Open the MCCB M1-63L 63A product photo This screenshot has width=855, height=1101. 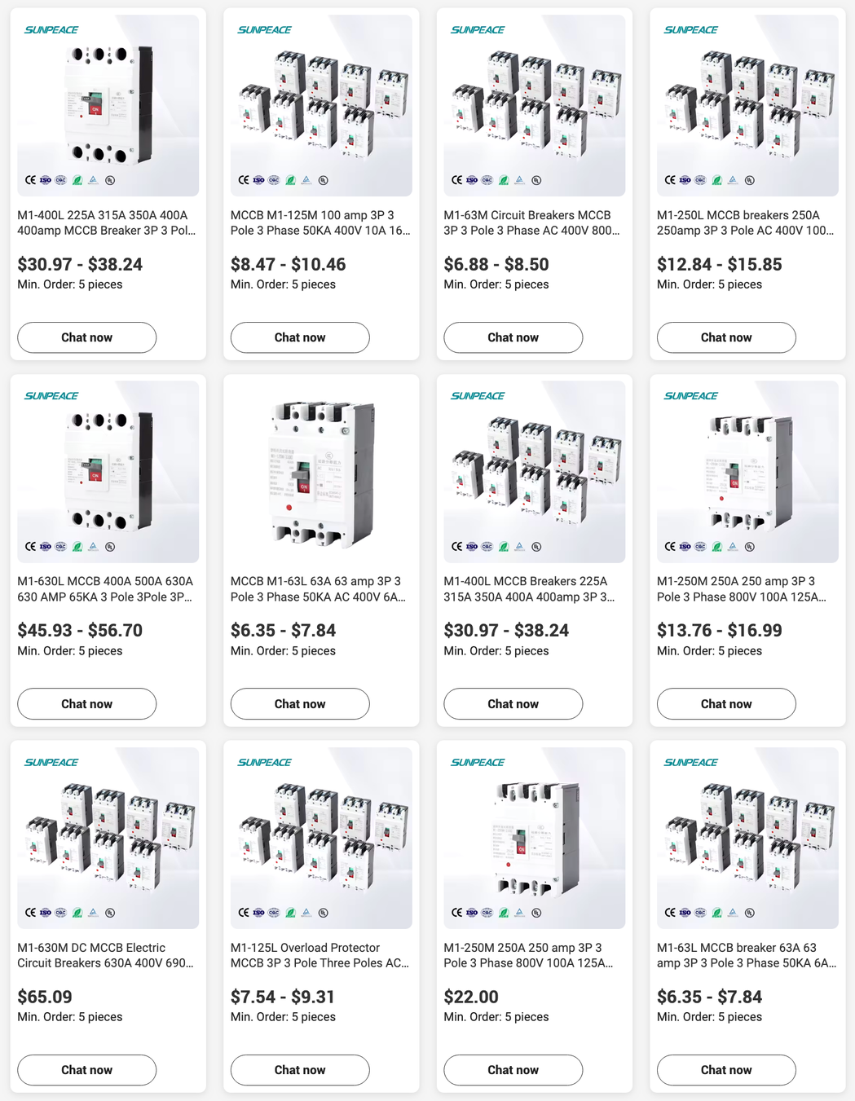321,472
